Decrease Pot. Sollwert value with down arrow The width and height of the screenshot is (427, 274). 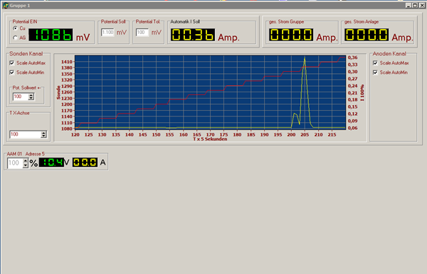(31, 98)
